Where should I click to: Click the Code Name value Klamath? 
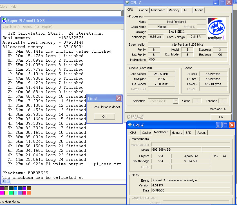pyautogui.click(x=163, y=26)
